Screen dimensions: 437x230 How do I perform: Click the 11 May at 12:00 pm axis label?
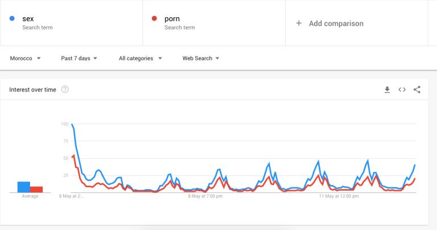click(x=339, y=196)
